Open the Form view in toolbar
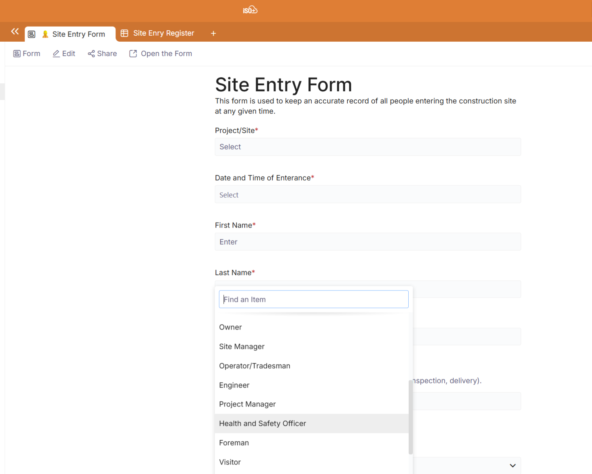592x474 pixels. tap(27, 53)
